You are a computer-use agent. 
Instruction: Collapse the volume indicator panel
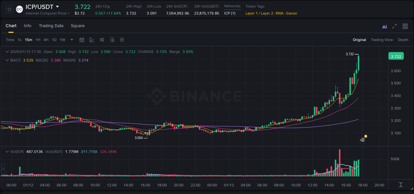click(x=7, y=151)
